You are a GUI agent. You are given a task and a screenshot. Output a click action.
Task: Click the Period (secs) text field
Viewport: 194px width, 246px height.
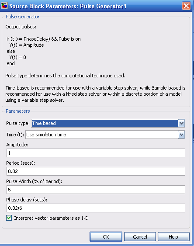[96, 171]
